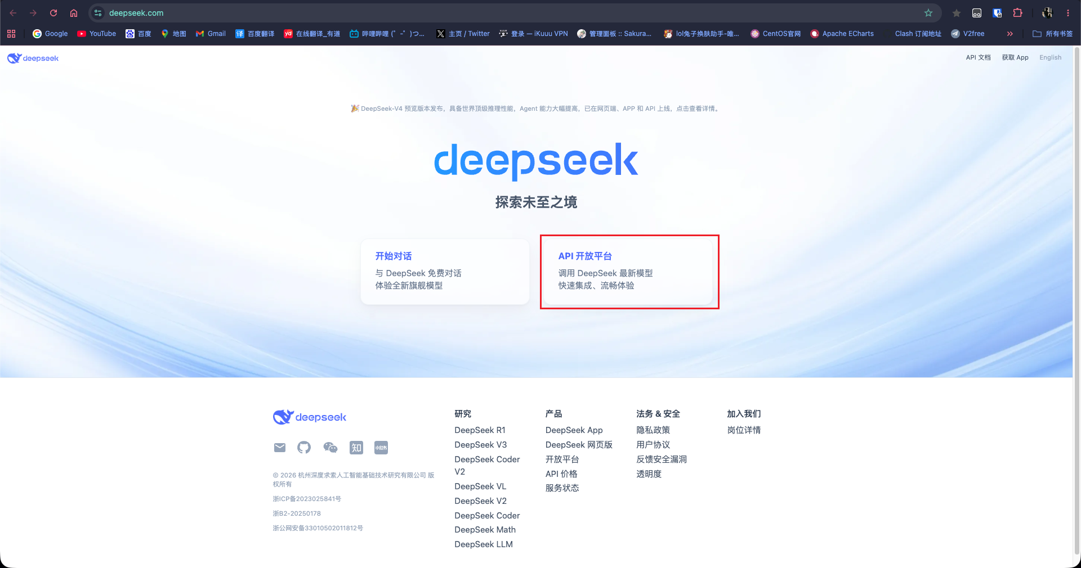Image resolution: width=1081 pixels, height=568 pixels.
Task: Open the 用户协议 footer link
Action: pyautogui.click(x=653, y=445)
